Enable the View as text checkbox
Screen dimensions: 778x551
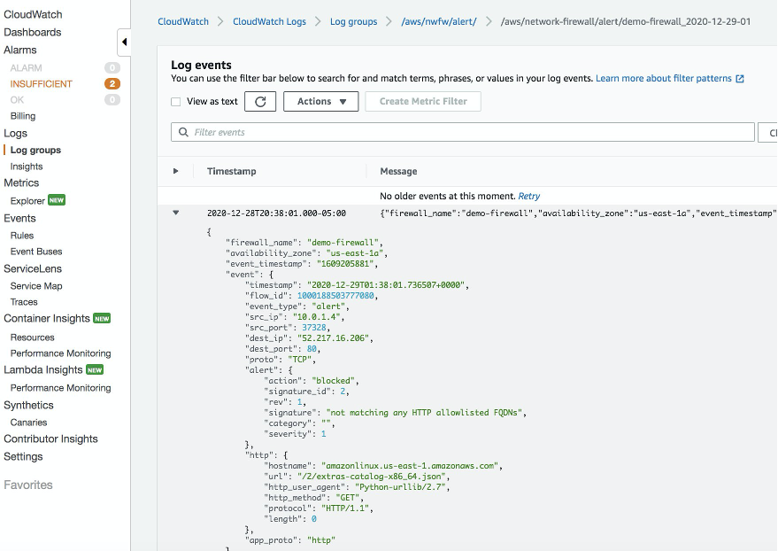174,101
